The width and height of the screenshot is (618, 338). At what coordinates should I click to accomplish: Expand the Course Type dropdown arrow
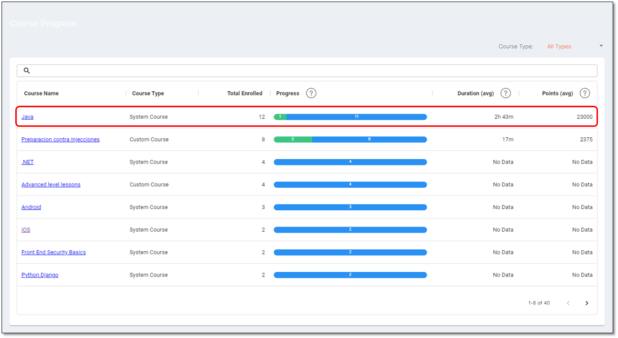point(601,46)
